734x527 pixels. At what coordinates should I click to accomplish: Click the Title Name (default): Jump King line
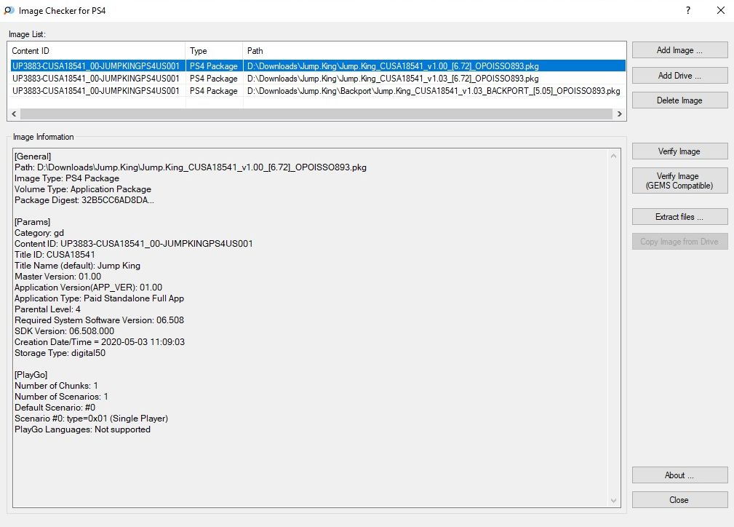point(77,266)
